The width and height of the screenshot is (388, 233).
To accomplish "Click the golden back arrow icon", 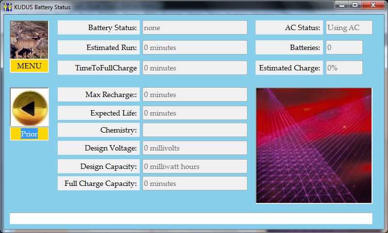I will coord(29,107).
